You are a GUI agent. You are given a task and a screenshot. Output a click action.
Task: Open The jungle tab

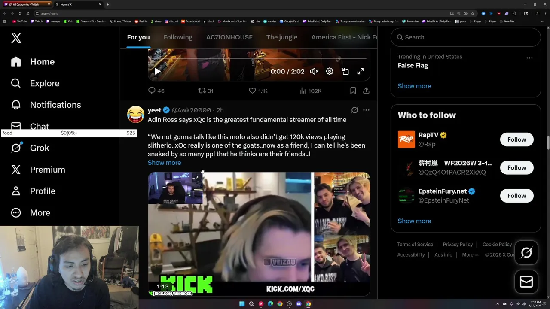coord(282,37)
